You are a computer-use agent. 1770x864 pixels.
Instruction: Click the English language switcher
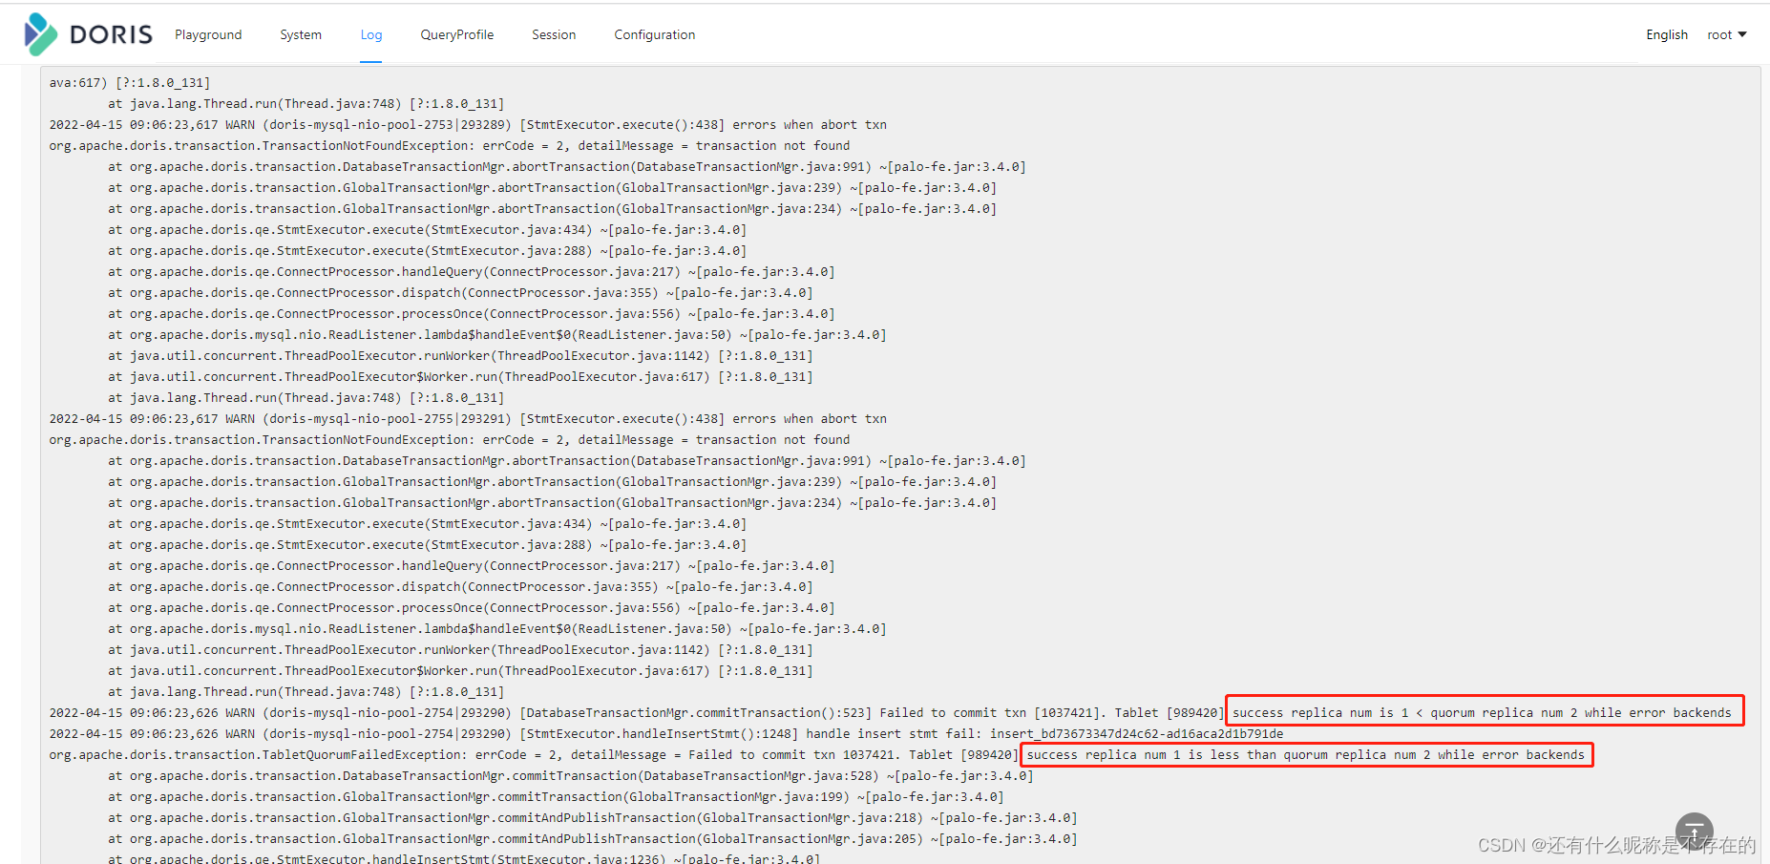point(1667,34)
